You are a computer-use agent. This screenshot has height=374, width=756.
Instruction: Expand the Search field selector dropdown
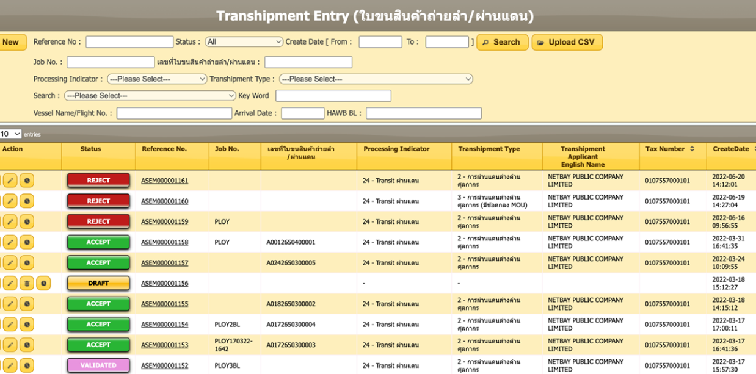[x=150, y=96]
